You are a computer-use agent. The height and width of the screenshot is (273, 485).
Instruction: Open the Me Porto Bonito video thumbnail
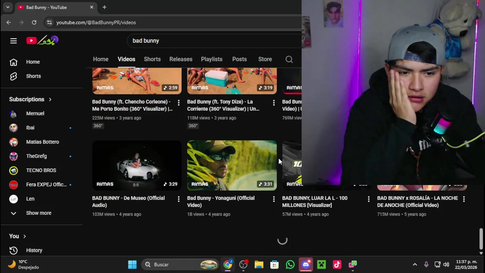pyautogui.click(x=137, y=81)
